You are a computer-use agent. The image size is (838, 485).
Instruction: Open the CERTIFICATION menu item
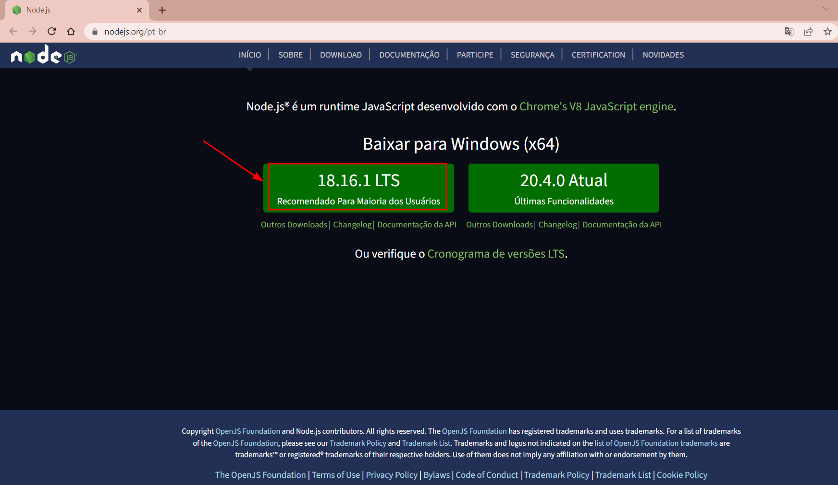coord(598,55)
